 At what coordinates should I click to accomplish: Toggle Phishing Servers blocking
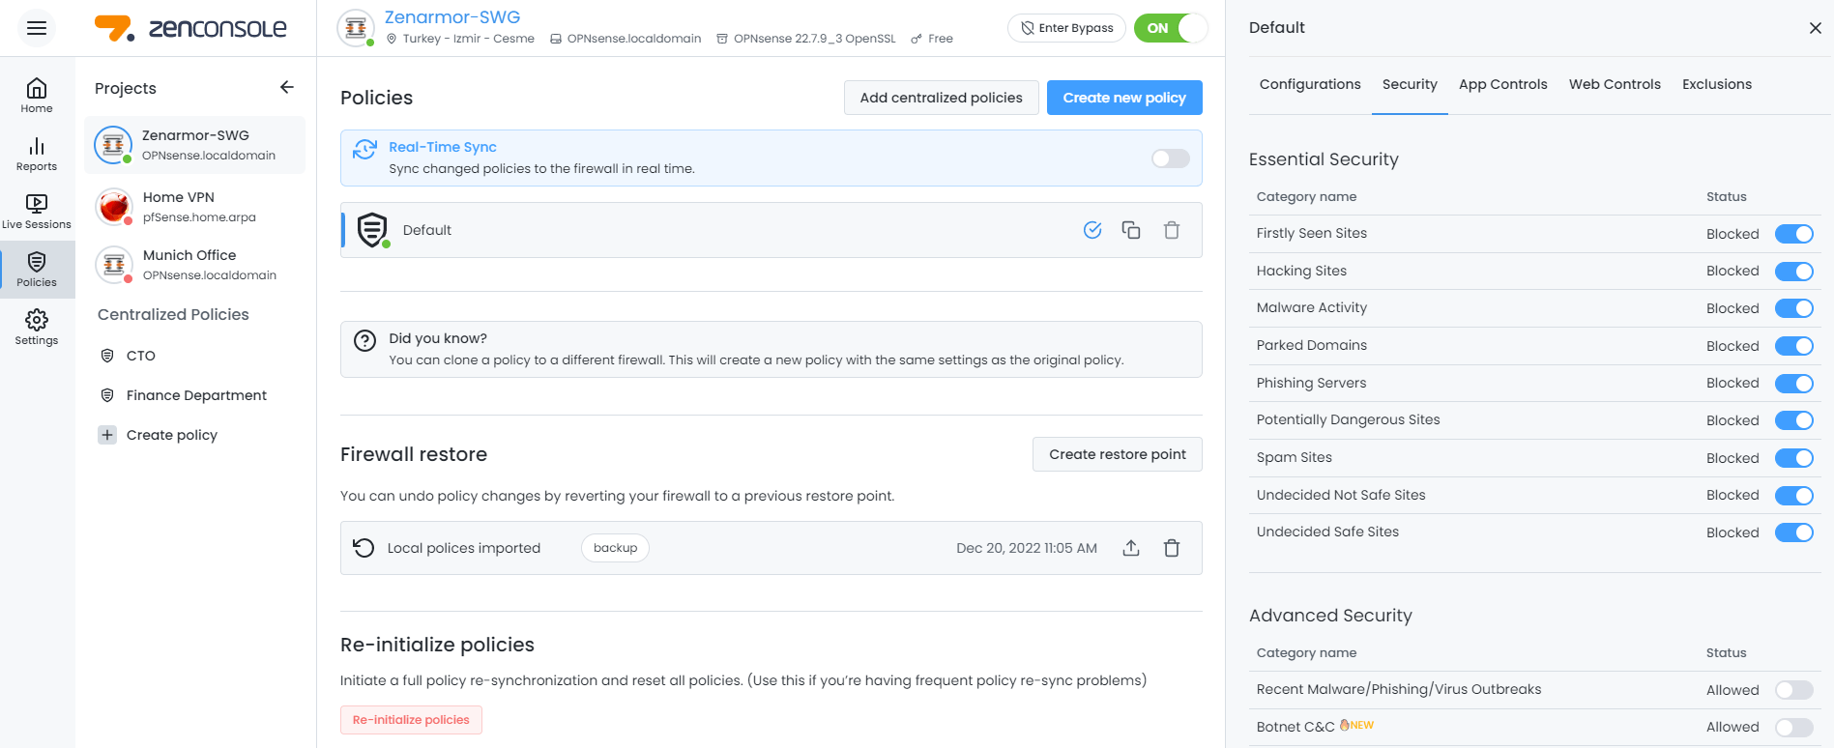[1793, 384]
